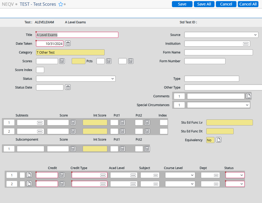Click the Save button
The width and height of the screenshot is (262, 203).
(182, 4)
